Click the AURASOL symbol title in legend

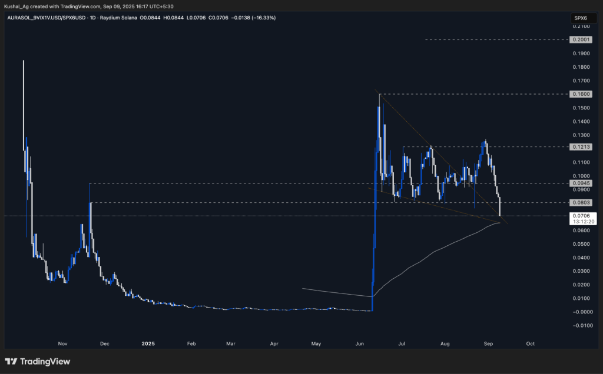tap(47, 18)
